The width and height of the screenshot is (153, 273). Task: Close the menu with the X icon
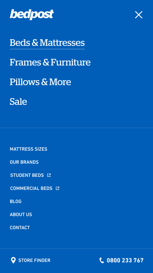point(139,15)
